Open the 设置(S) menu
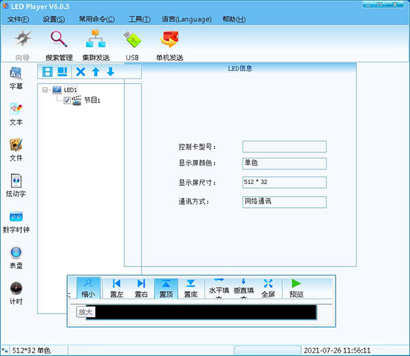Image resolution: width=410 pixels, height=356 pixels. (x=54, y=19)
